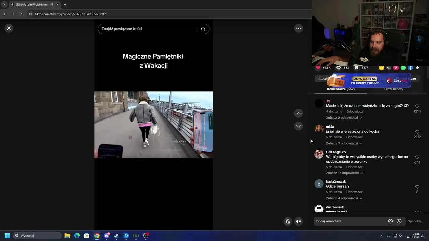Switch to Komentarze (352) tab

coord(341,89)
